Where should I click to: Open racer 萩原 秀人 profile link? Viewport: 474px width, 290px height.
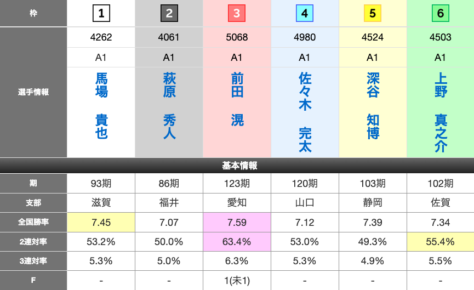[x=169, y=106]
